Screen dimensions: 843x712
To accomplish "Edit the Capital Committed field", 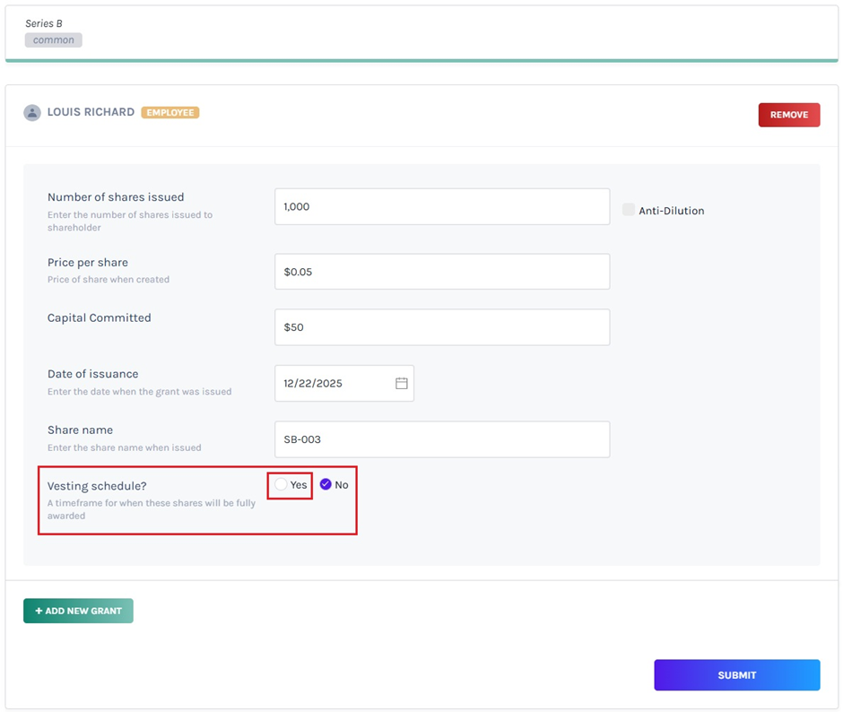I will coord(441,327).
